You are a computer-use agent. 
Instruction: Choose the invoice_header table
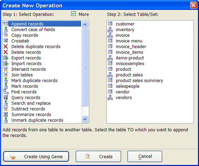pos(131,46)
